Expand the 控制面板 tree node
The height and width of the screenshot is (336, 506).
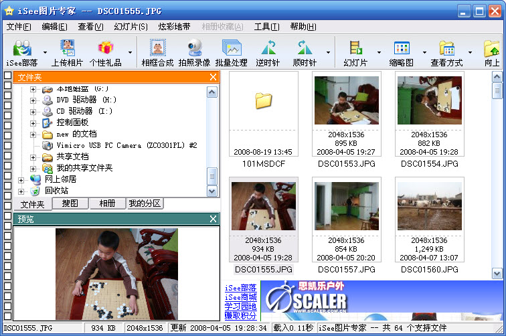click(33, 122)
